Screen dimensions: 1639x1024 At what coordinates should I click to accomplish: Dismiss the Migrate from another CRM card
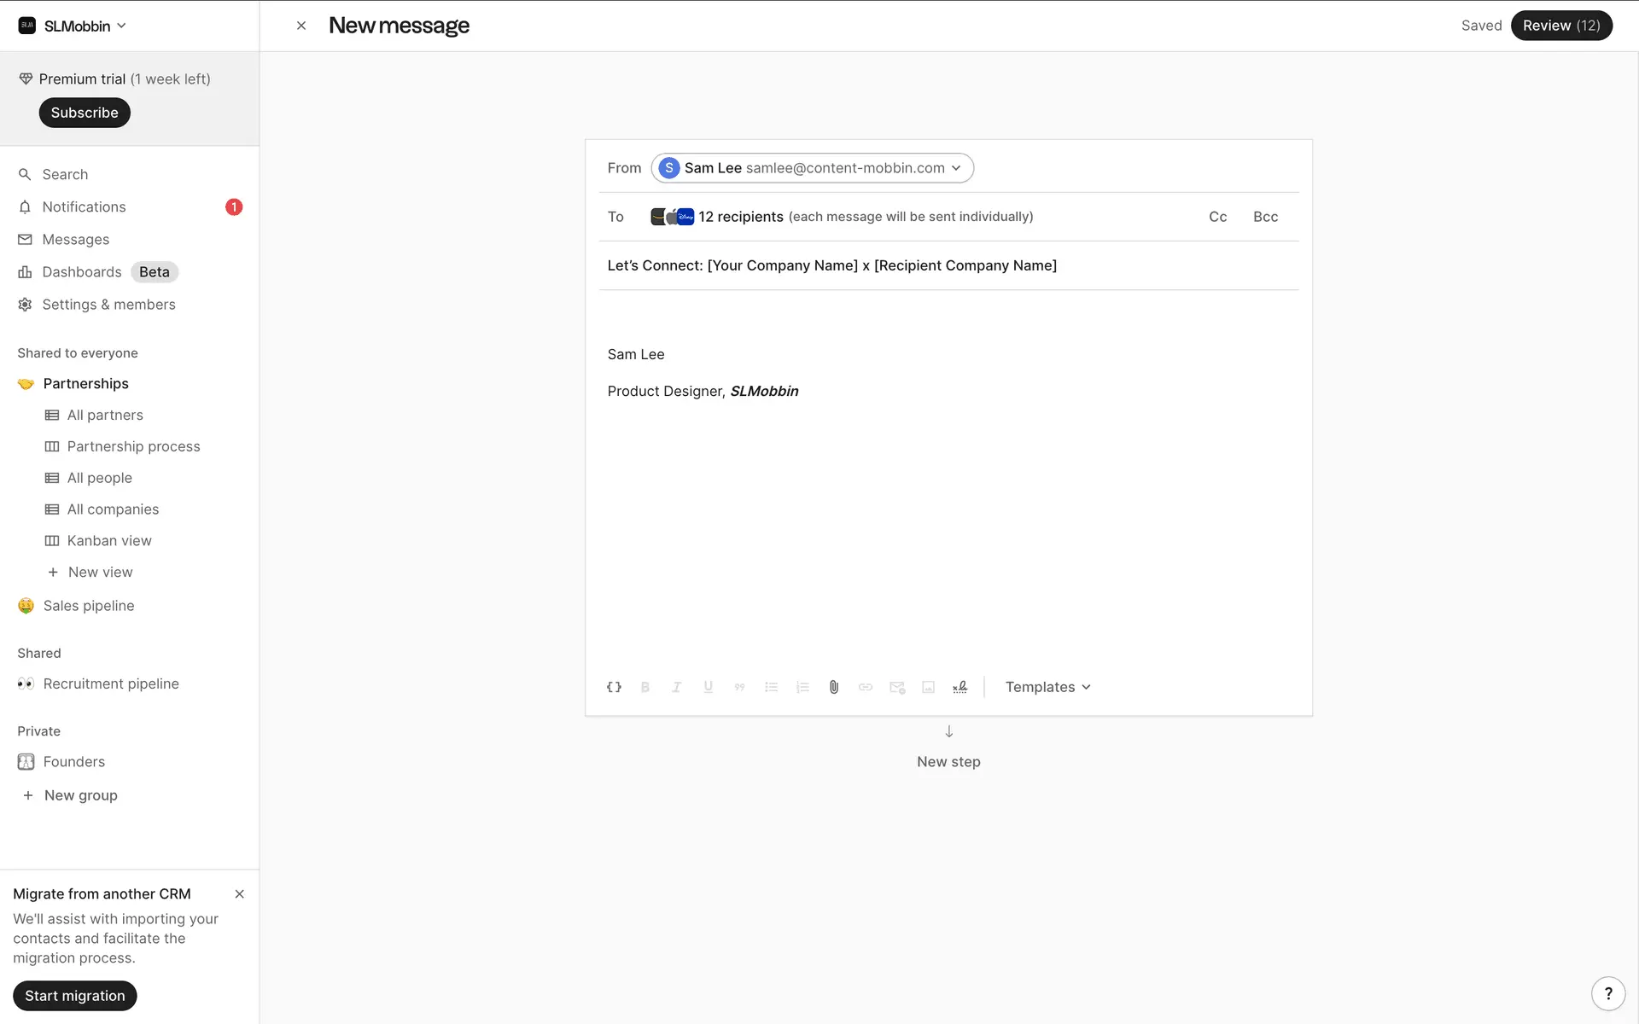click(x=239, y=894)
